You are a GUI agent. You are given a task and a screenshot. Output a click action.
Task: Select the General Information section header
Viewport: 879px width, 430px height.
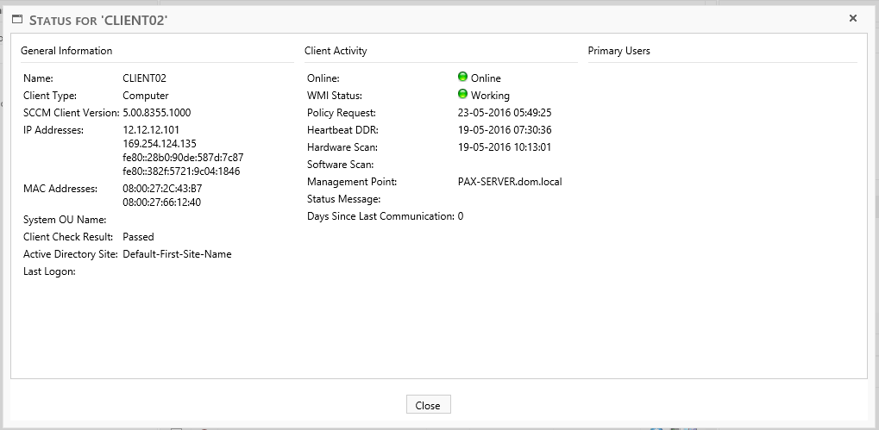coord(66,51)
